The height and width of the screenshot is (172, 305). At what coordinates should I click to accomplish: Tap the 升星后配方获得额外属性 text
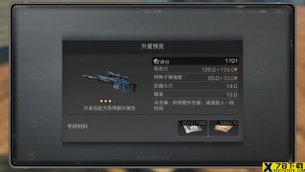[110, 108]
